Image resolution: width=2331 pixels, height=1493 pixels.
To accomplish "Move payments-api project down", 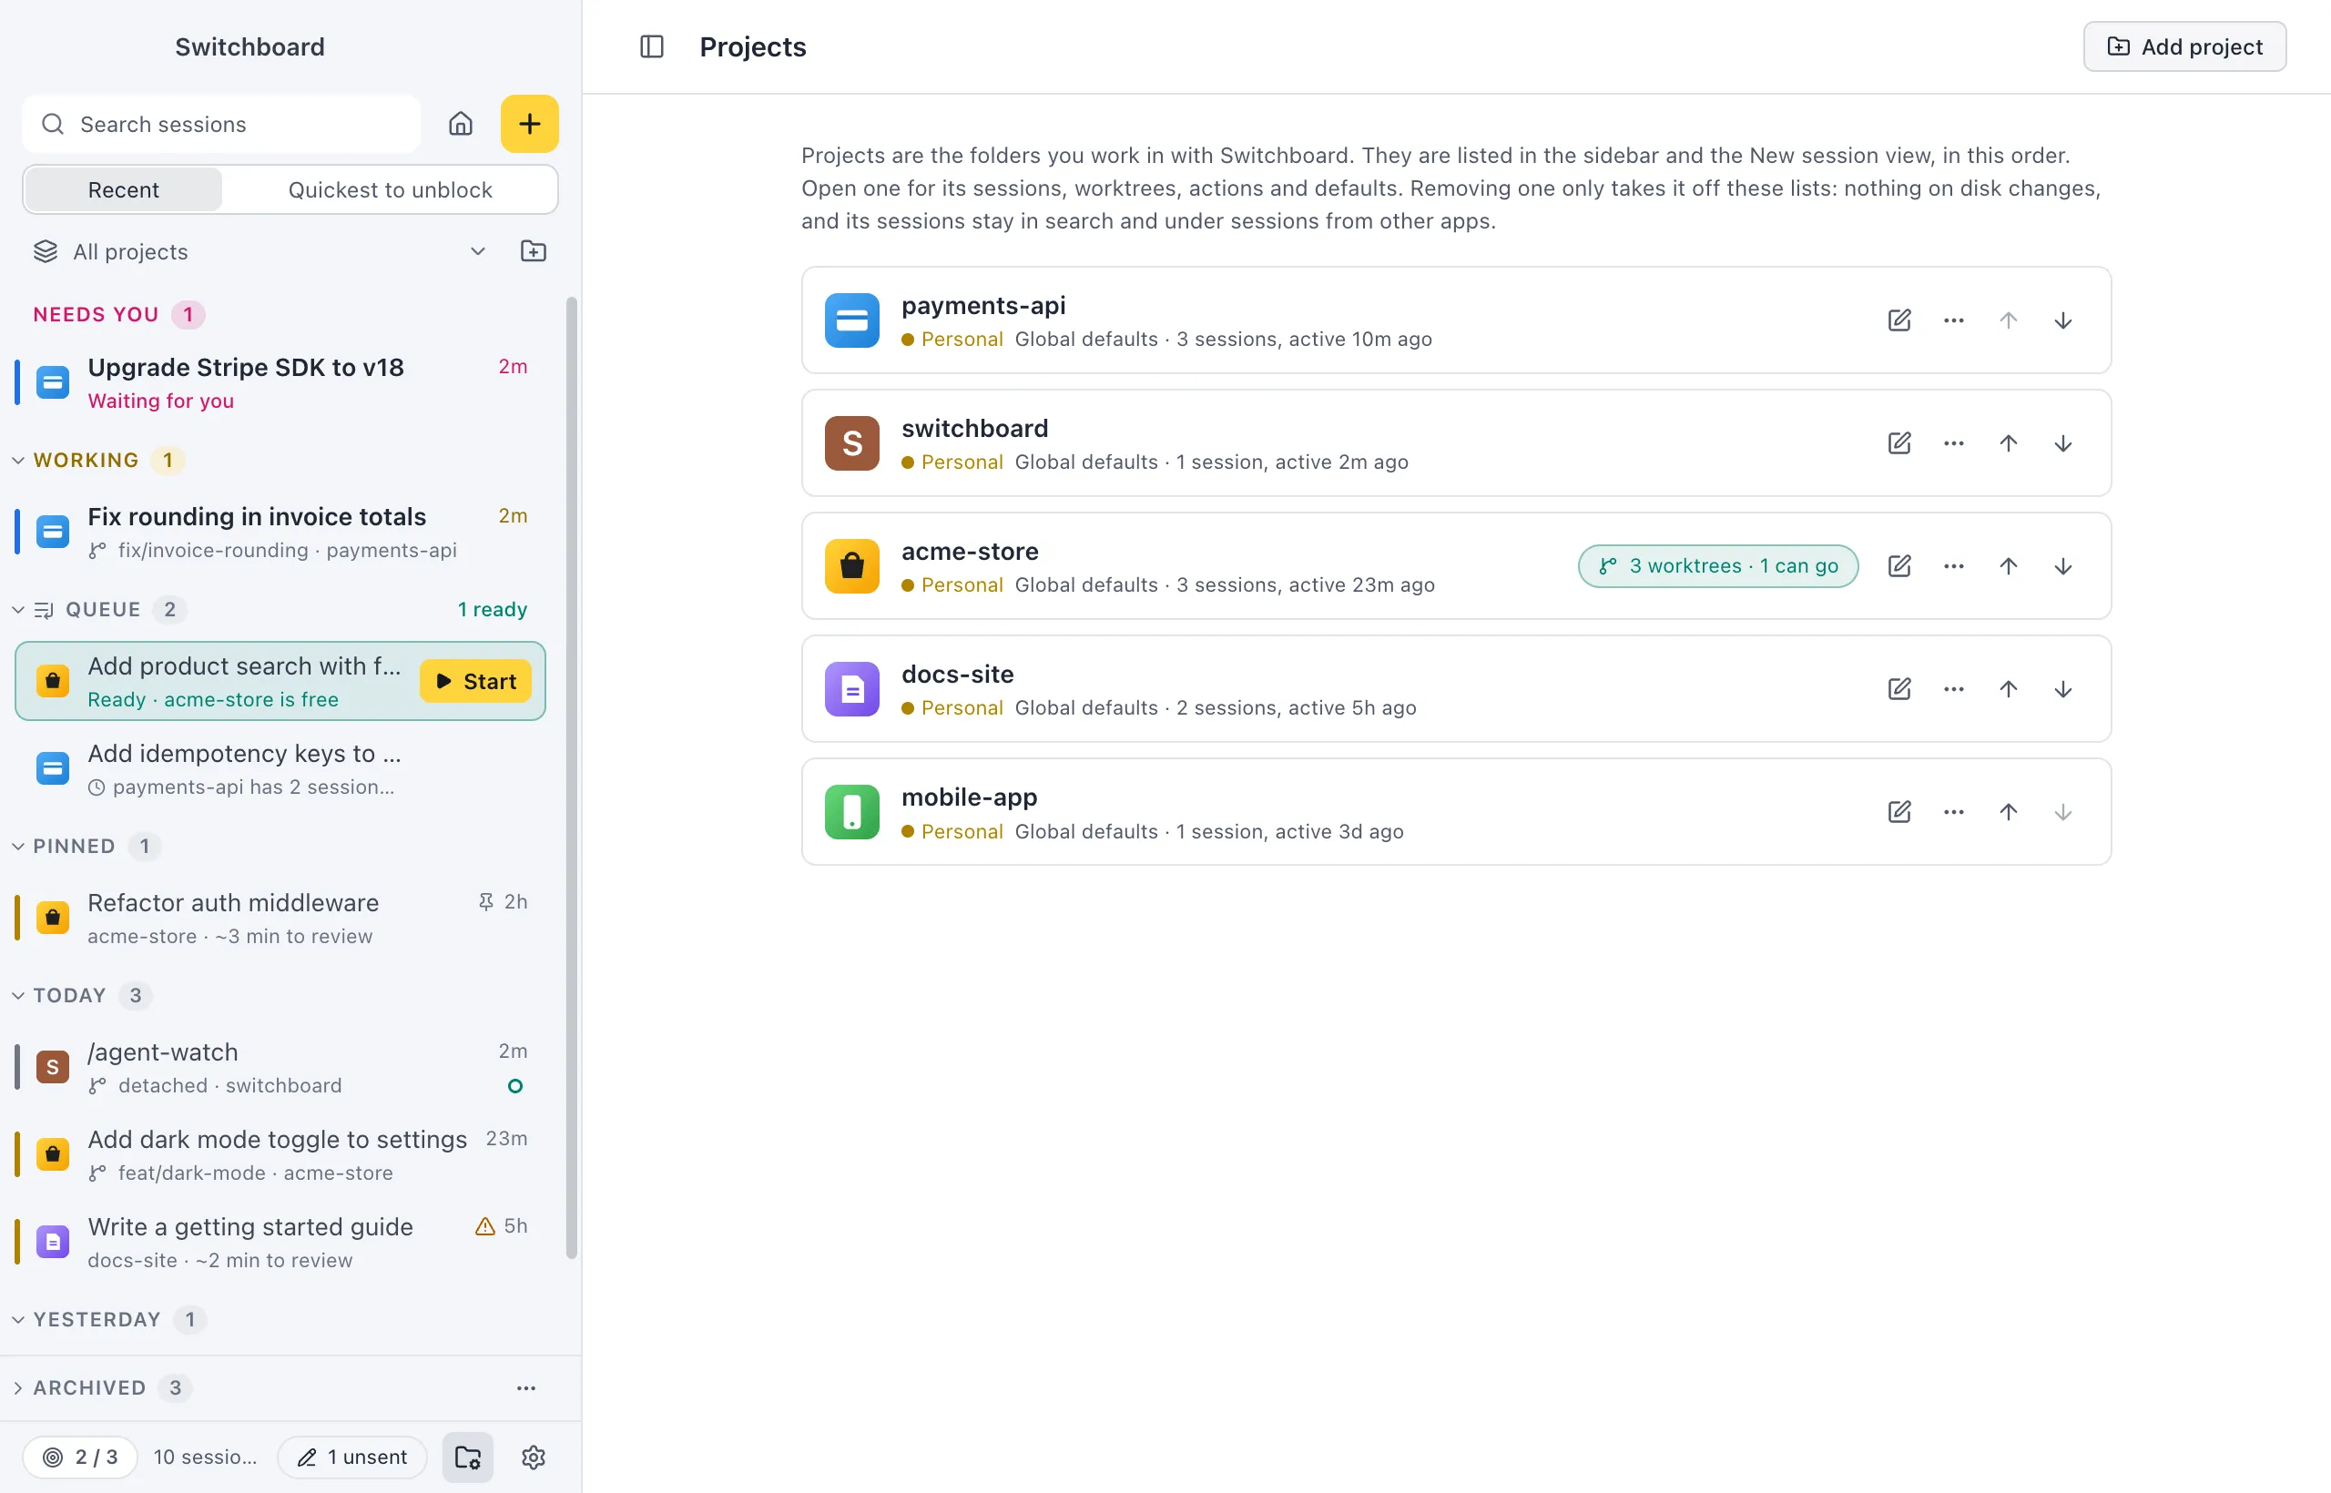I will click(2062, 320).
